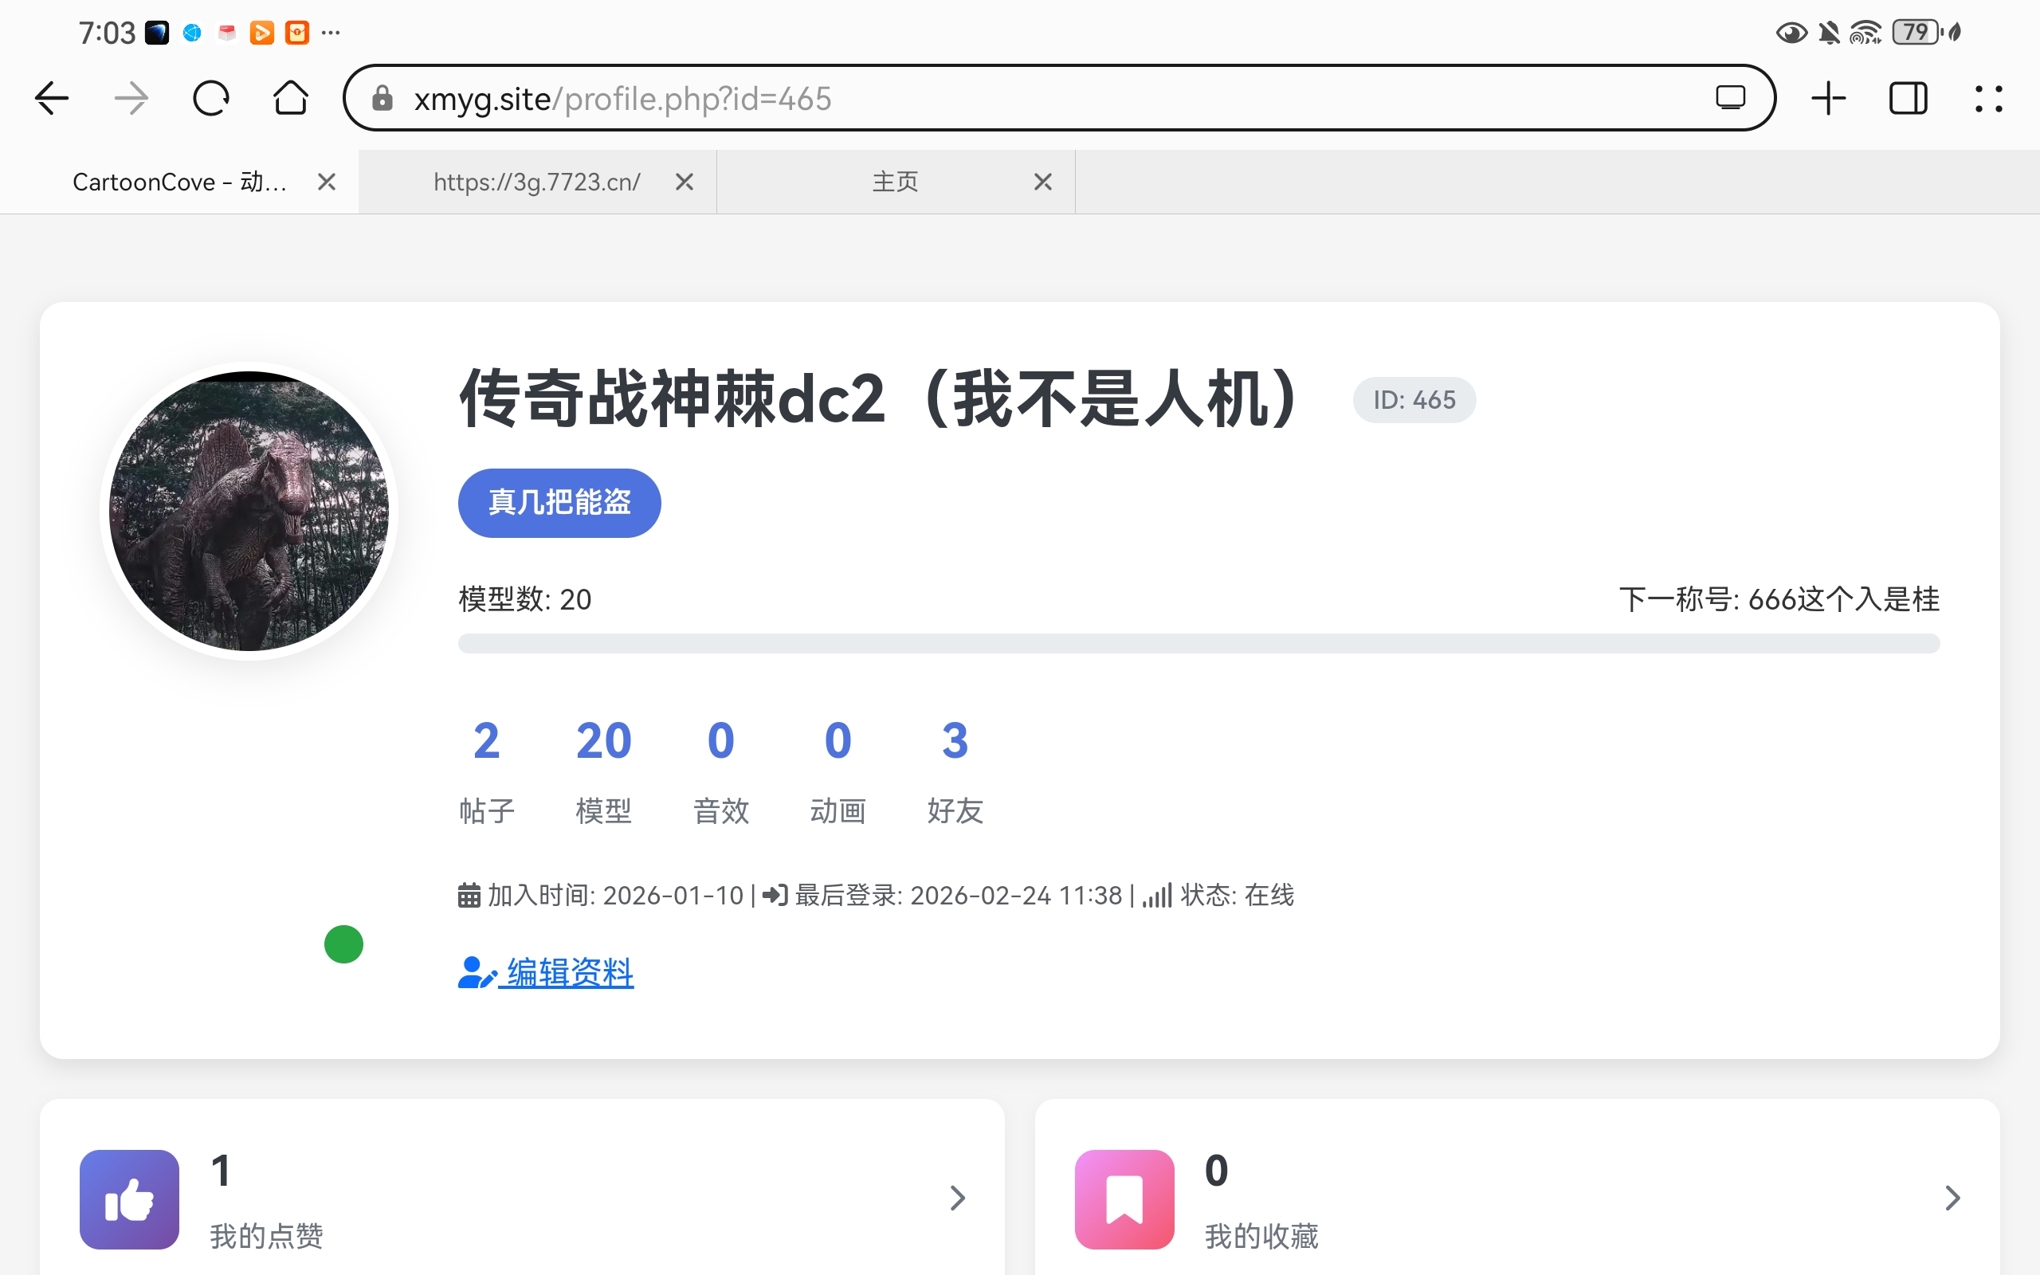
Task: Switch to the CartoonCove tab
Action: coord(178,182)
